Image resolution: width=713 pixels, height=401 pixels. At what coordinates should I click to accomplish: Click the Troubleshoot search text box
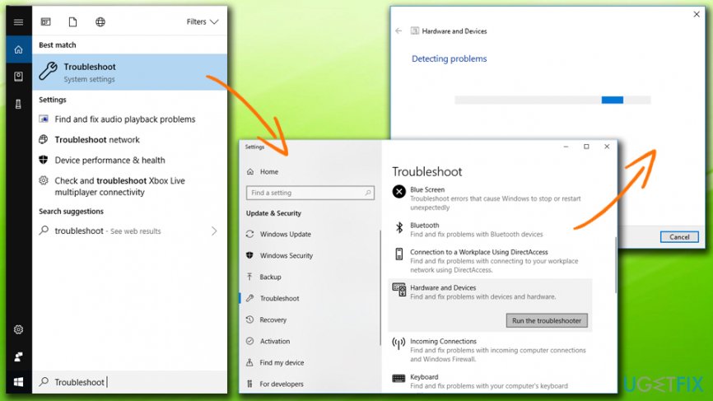click(x=129, y=382)
